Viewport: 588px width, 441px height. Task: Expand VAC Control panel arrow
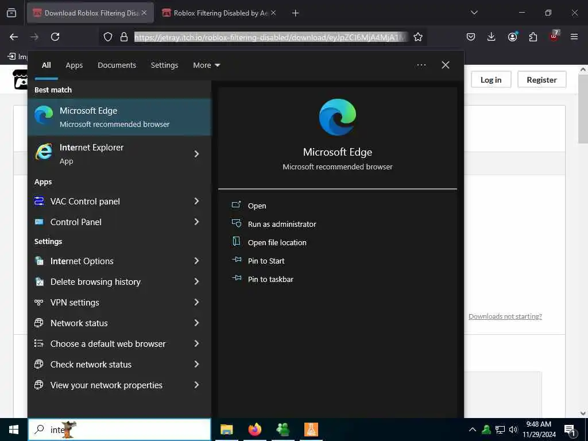point(196,202)
